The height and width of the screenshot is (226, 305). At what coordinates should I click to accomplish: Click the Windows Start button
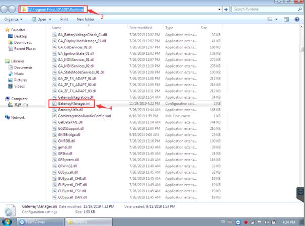click(8, 221)
